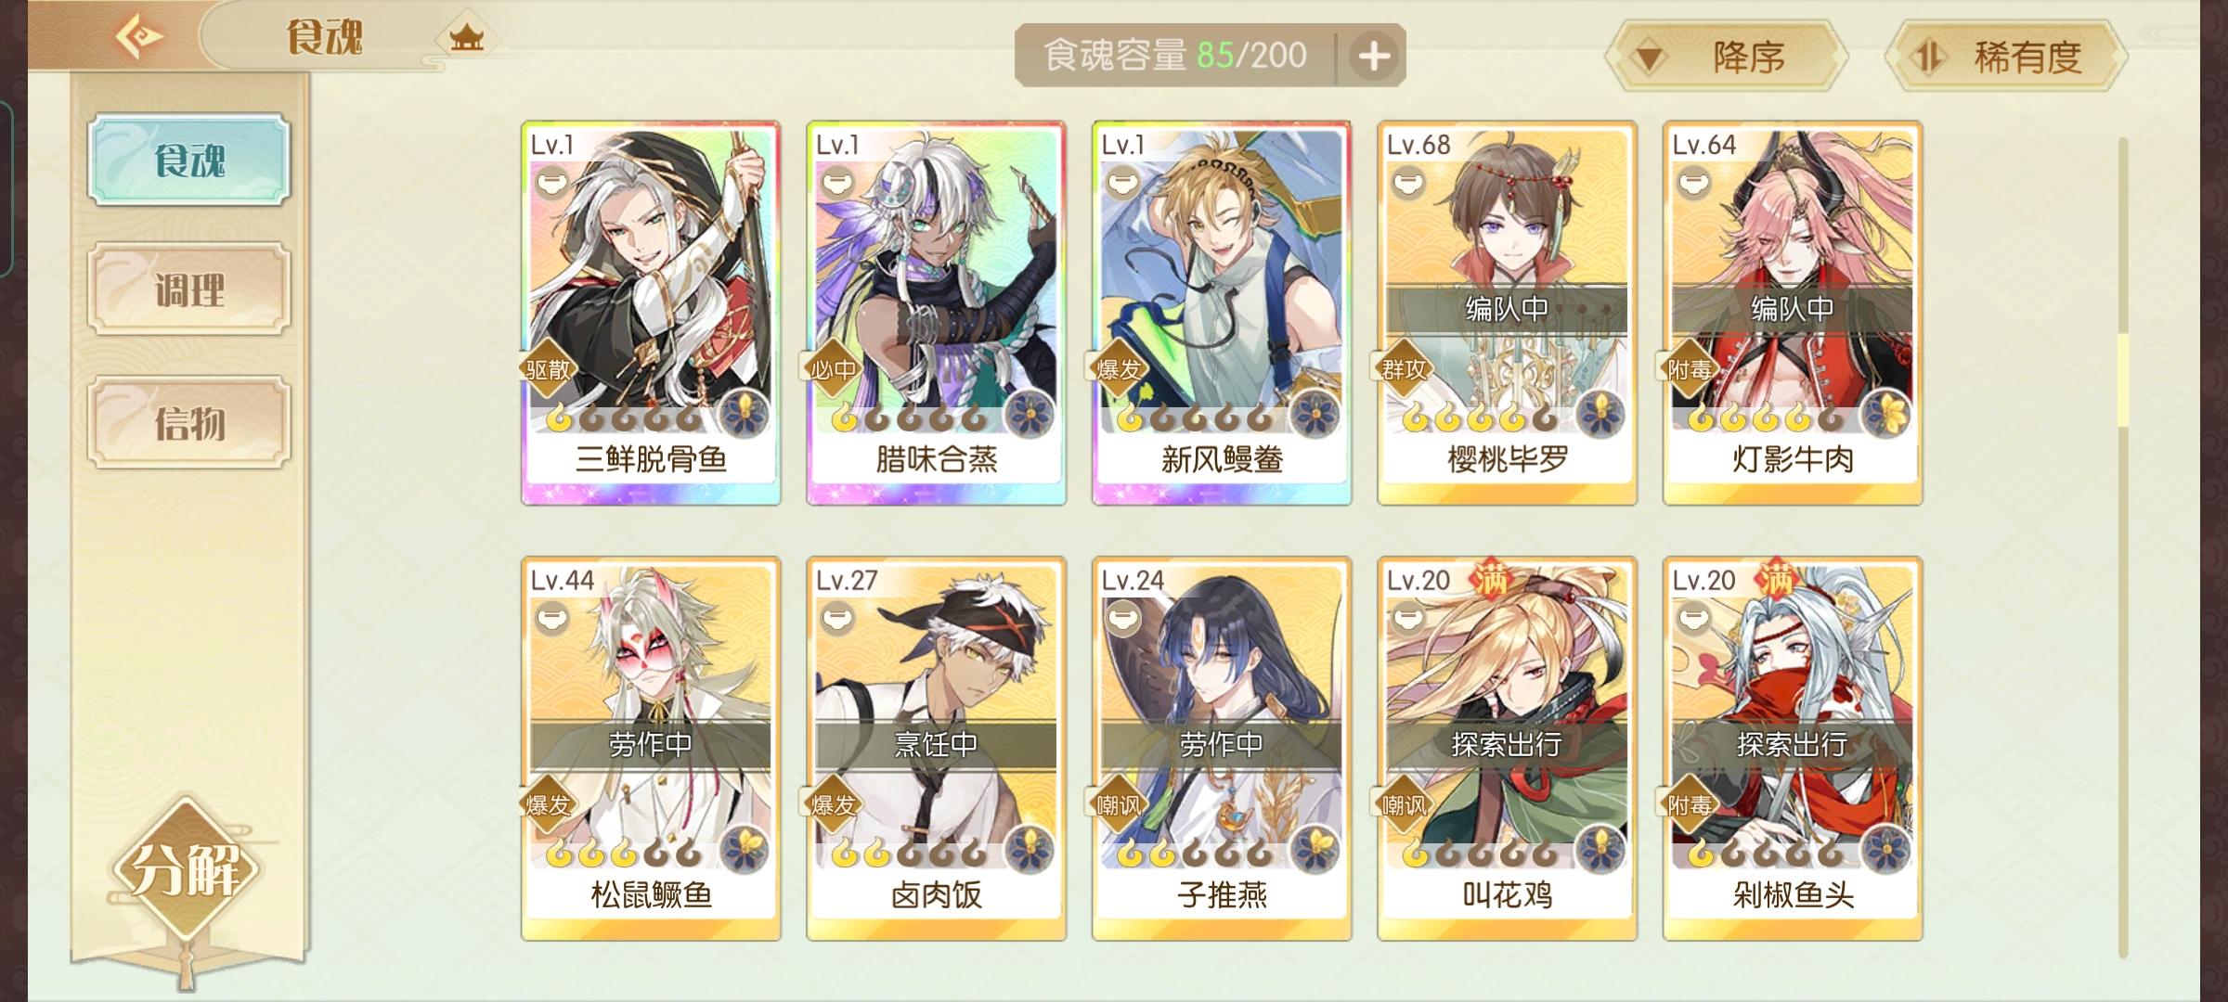Click the vertical scrollbar handle
The width and height of the screenshot is (2228, 1002).
click(2122, 380)
